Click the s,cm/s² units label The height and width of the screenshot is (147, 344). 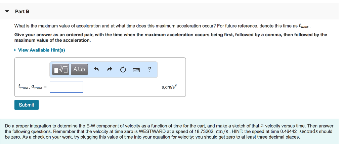[169, 87]
